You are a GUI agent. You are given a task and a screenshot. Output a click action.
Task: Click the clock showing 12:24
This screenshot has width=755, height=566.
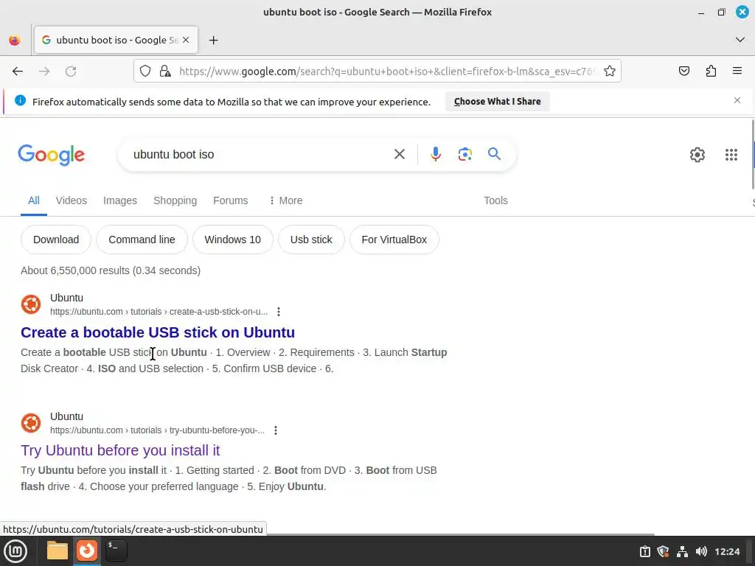coord(727,551)
